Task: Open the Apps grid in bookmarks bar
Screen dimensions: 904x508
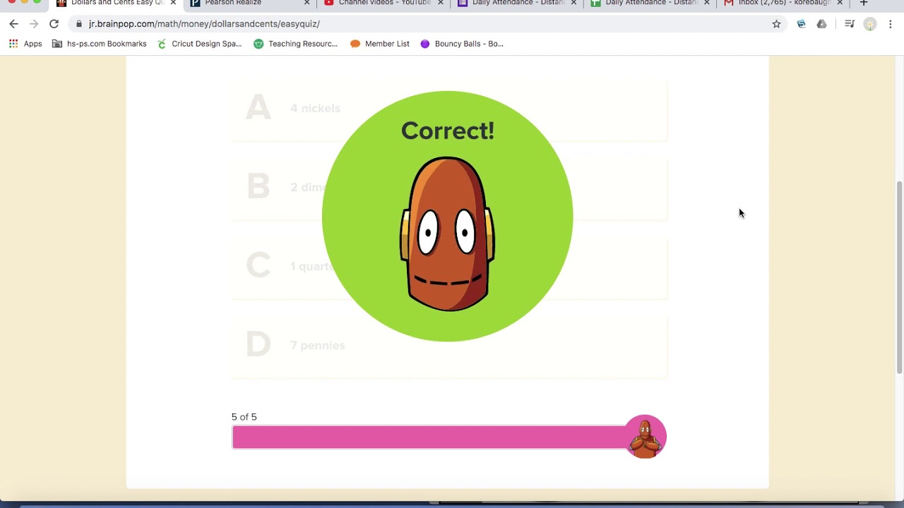Action: pyautogui.click(x=25, y=44)
